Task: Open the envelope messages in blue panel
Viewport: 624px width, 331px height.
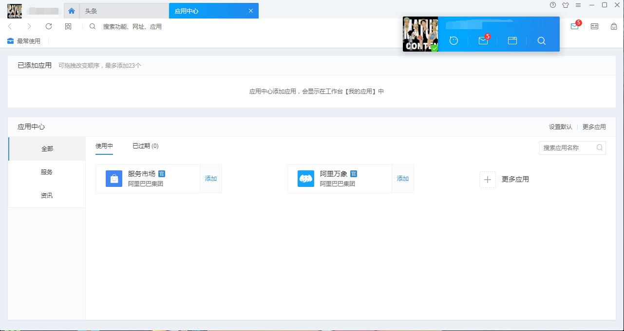Action: click(483, 41)
